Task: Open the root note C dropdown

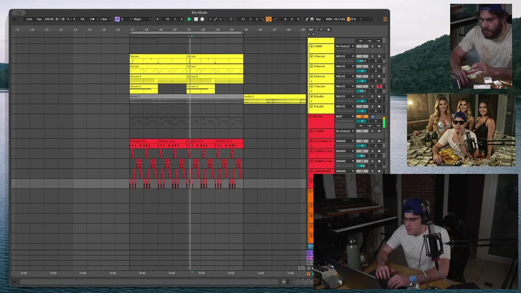Action: point(126,19)
